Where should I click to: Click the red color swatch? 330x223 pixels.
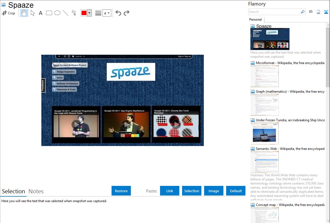click(84, 13)
